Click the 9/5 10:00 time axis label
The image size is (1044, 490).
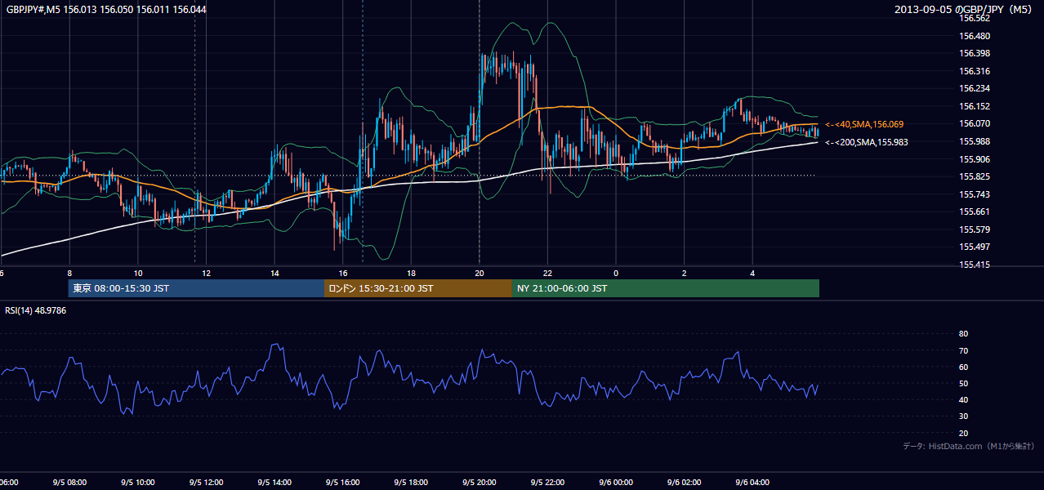(138, 483)
